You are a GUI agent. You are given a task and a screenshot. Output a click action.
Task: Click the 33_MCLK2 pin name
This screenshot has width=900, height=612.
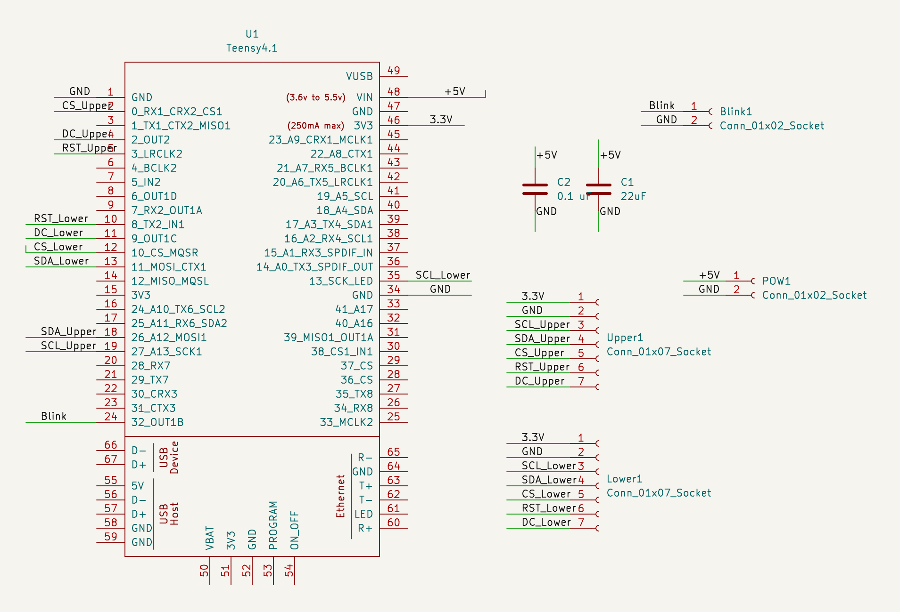click(x=347, y=422)
